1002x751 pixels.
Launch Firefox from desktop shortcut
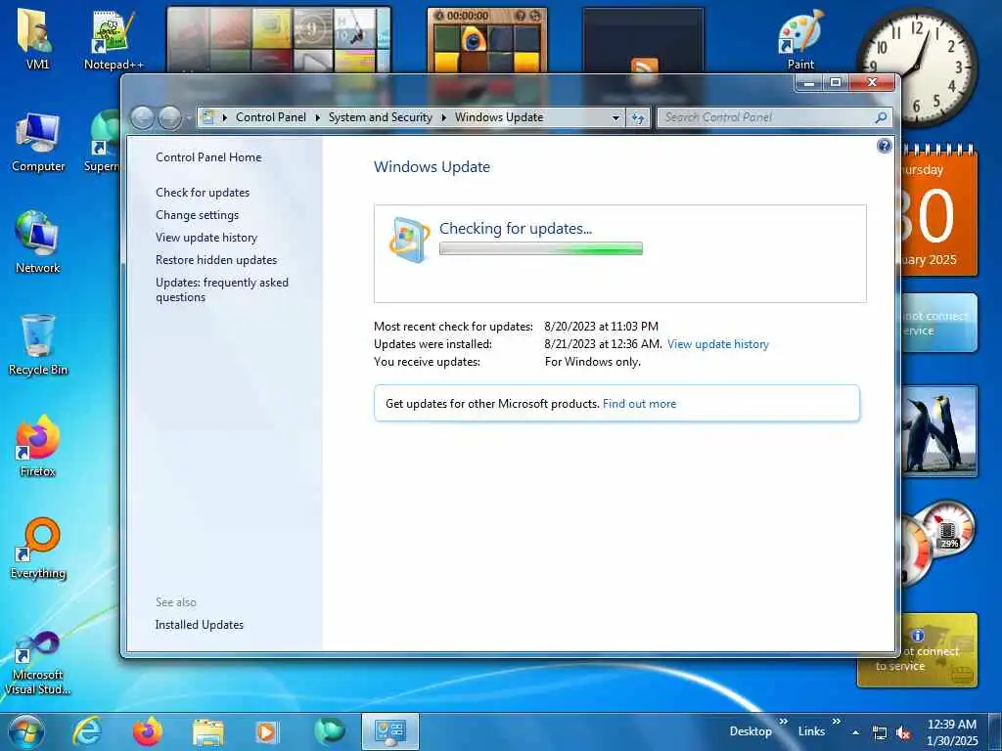click(x=37, y=446)
